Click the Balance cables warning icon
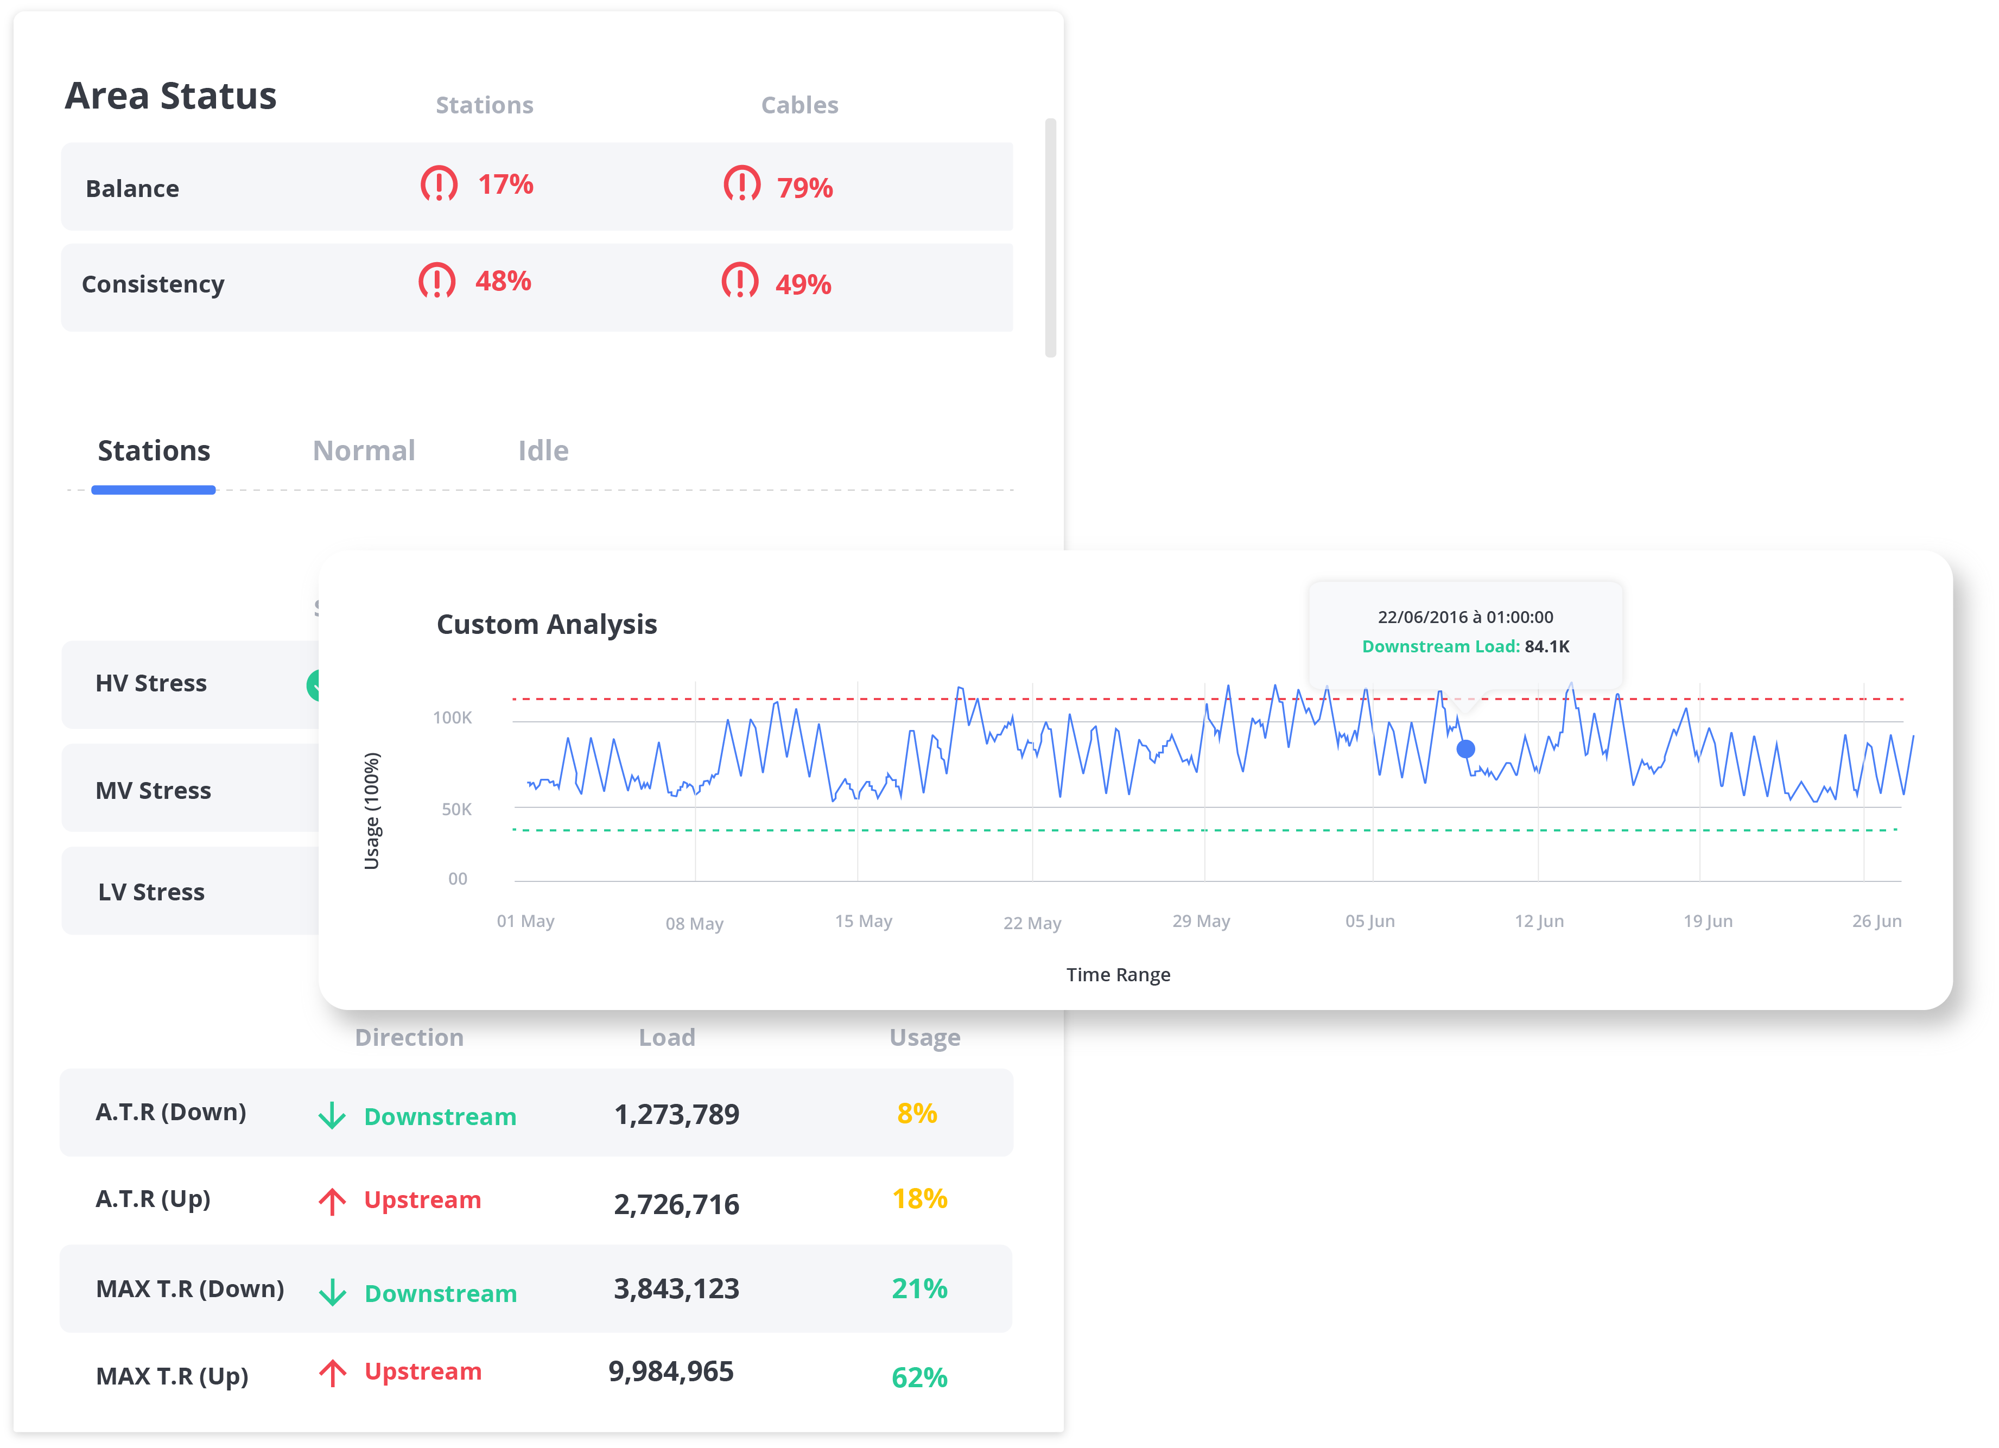The width and height of the screenshot is (1999, 1448). point(741,184)
